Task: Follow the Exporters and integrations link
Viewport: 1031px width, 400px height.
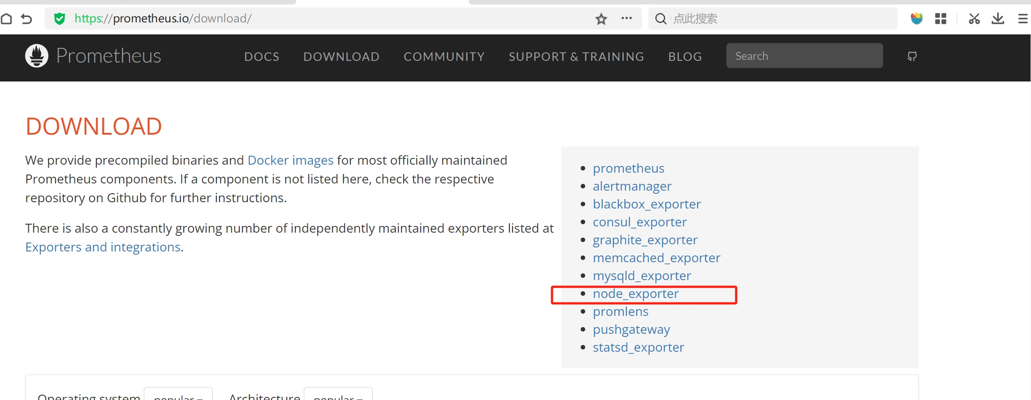Action: tap(103, 247)
